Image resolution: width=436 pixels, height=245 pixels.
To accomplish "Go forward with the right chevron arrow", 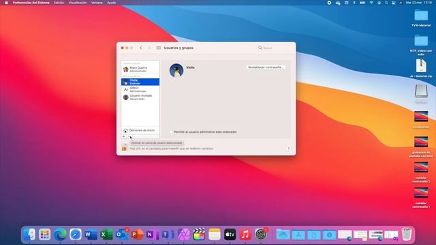I will click(149, 48).
